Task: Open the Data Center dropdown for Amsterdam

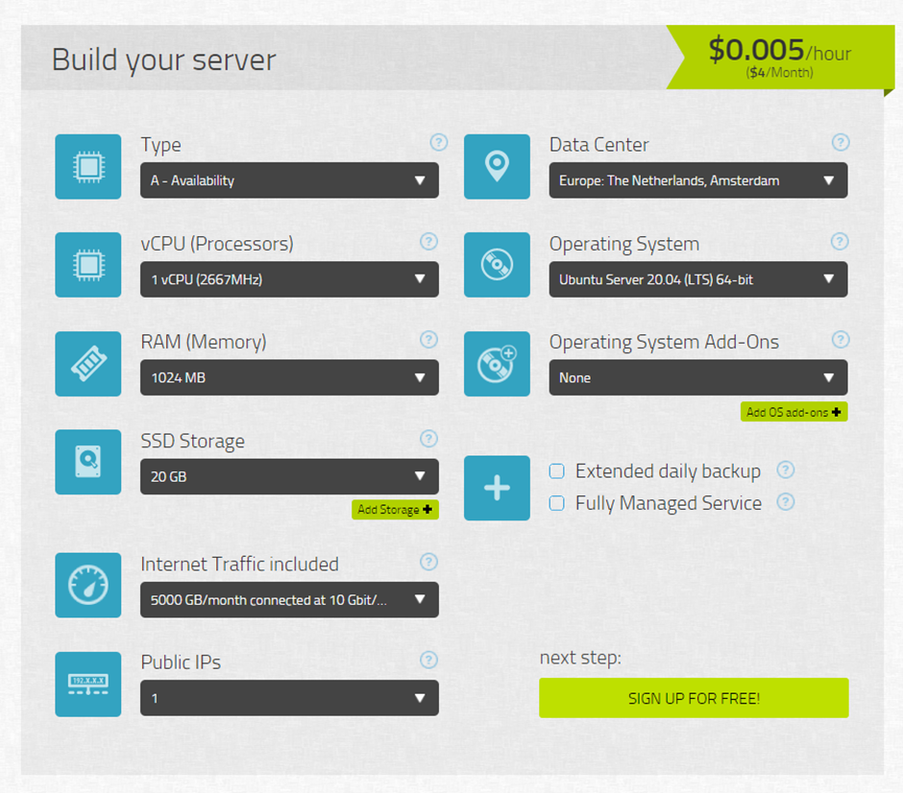Action: 697,180
